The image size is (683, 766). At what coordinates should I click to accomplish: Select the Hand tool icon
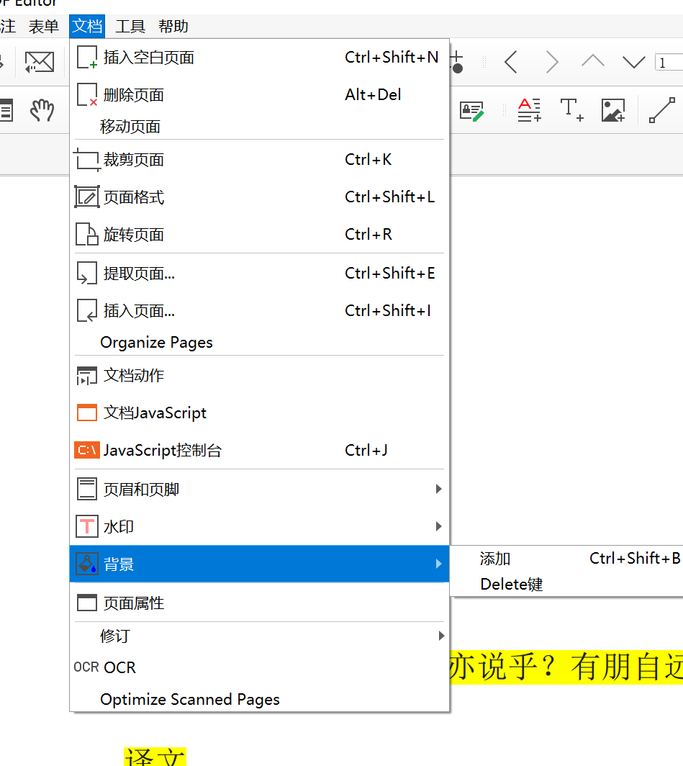[x=42, y=110]
